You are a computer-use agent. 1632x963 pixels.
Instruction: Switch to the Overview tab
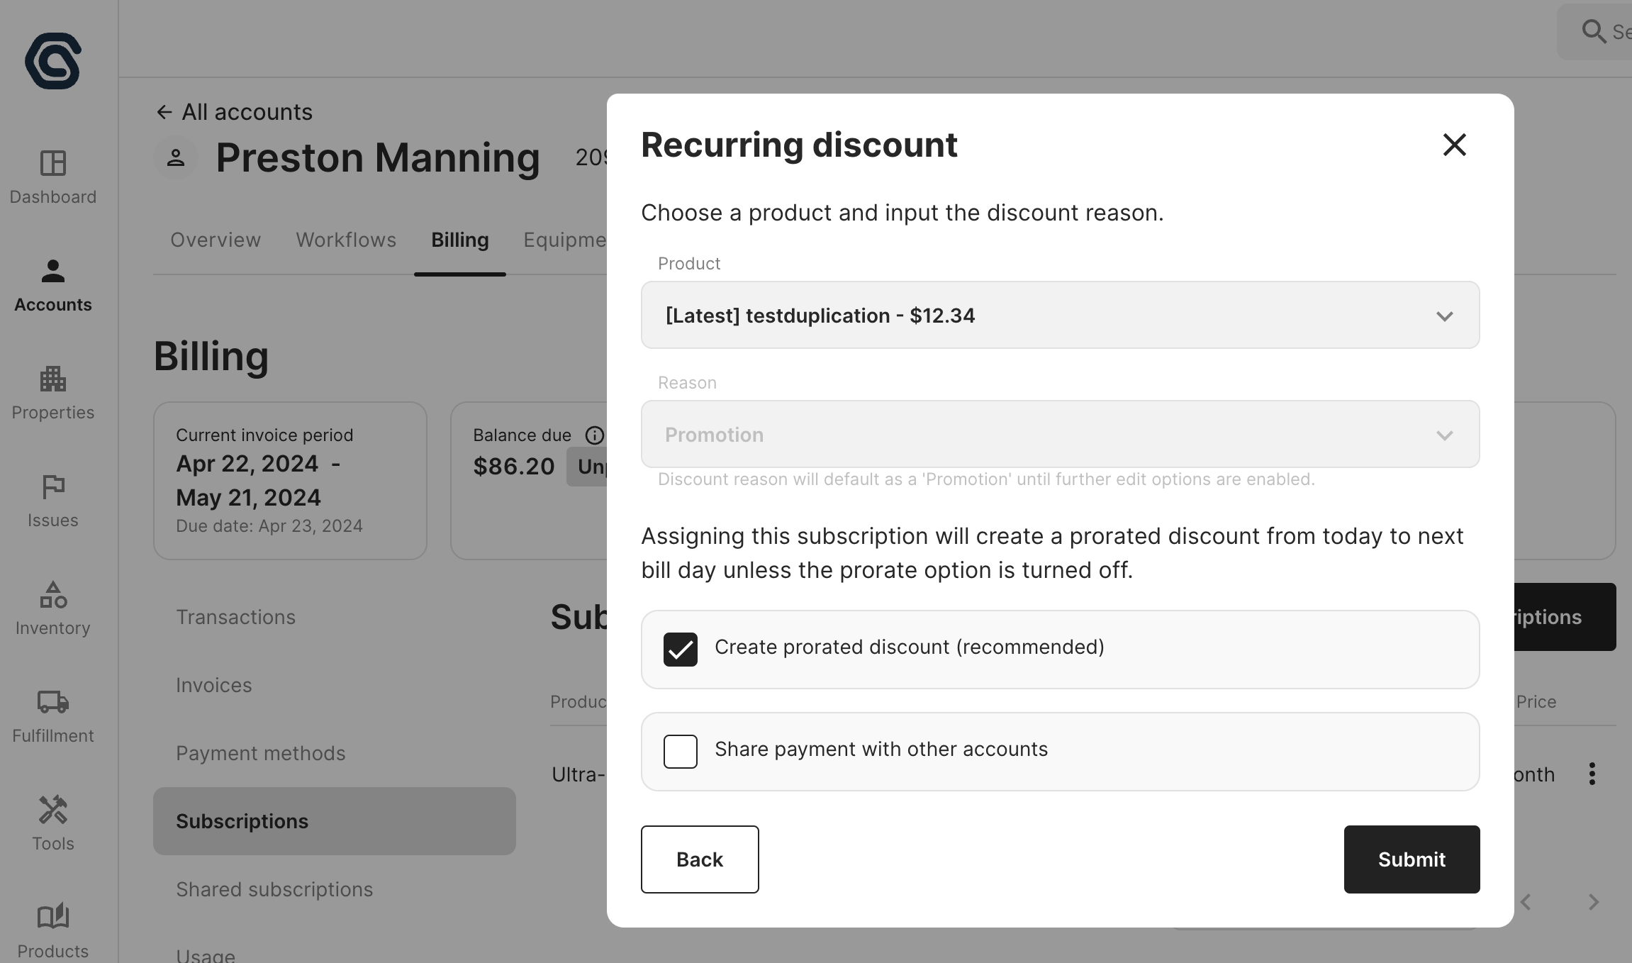(216, 240)
